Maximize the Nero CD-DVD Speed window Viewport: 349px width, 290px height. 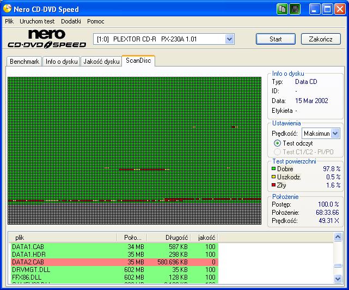[327, 9]
